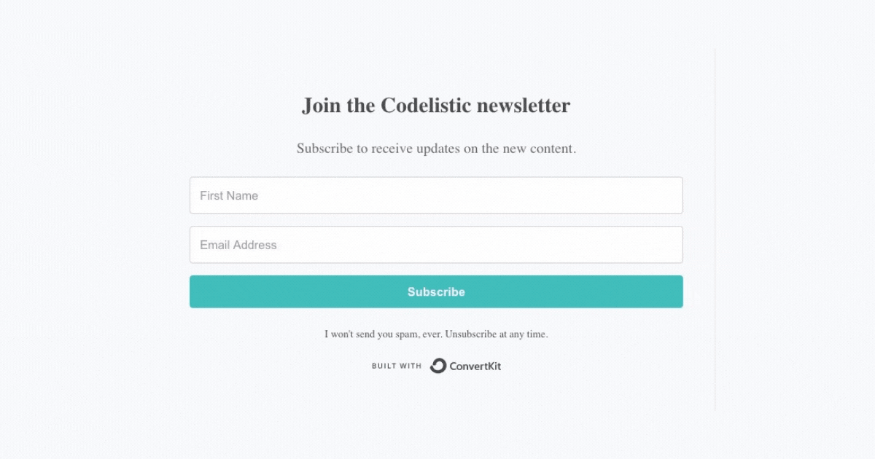Click the right end of First Name field
The image size is (875, 459).
tap(671, 195)
